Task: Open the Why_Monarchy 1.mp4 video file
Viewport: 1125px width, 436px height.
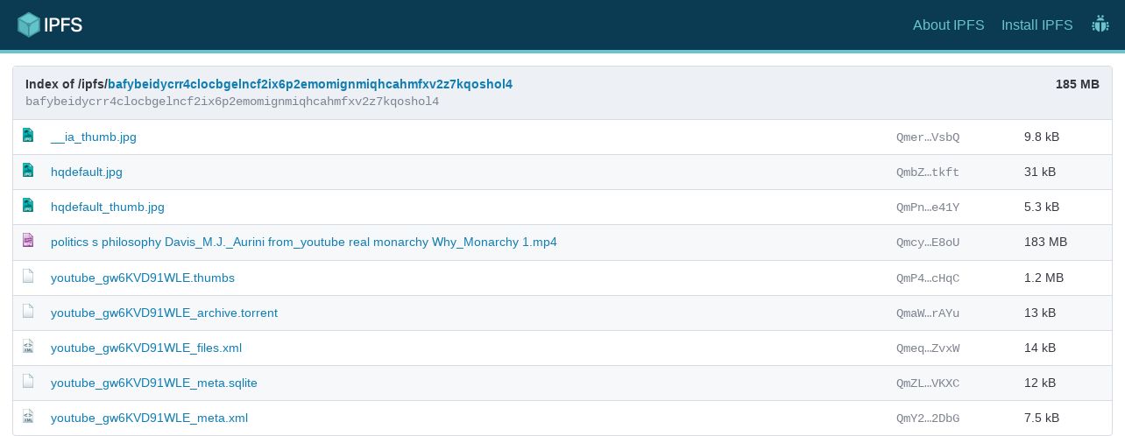Action: coord(304,242)
